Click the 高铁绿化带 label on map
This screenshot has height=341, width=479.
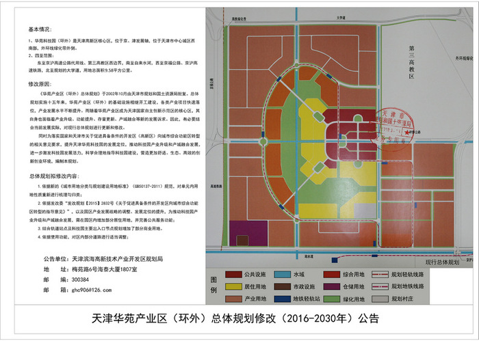[239, 19]
